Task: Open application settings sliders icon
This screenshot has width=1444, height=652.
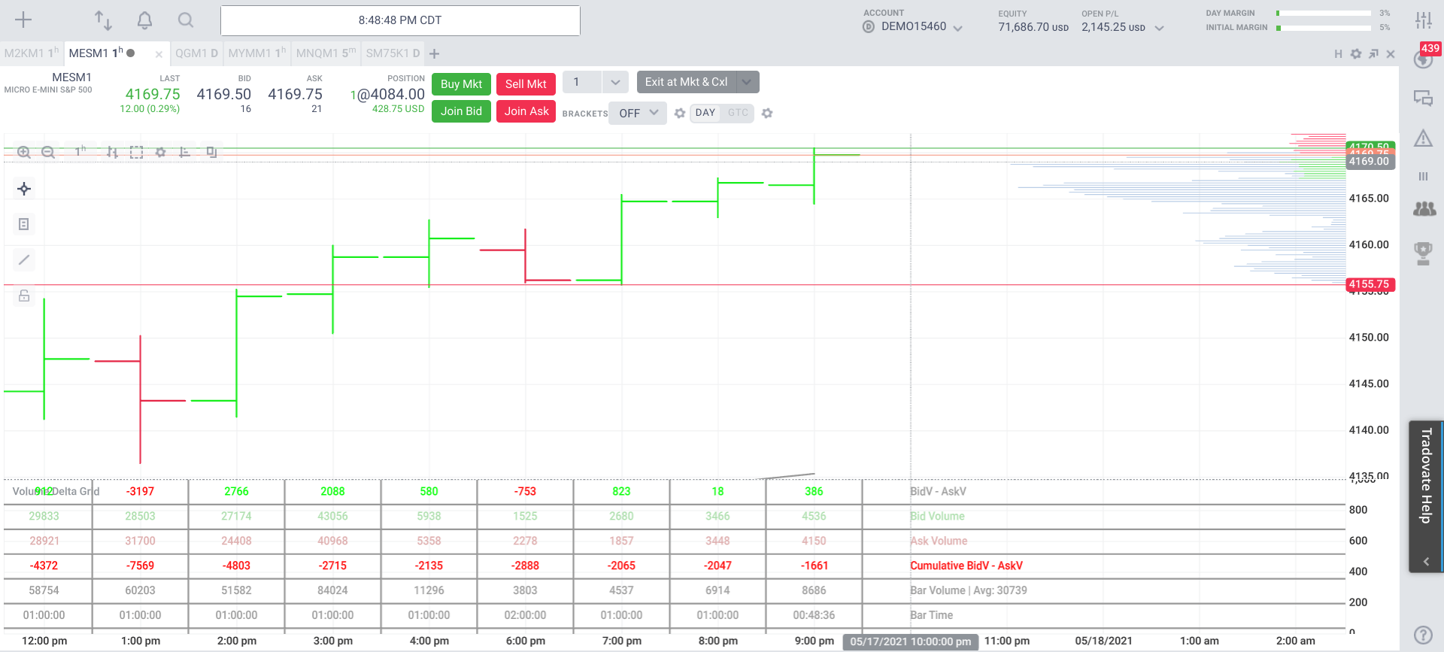Action: tap(1423, 20)
